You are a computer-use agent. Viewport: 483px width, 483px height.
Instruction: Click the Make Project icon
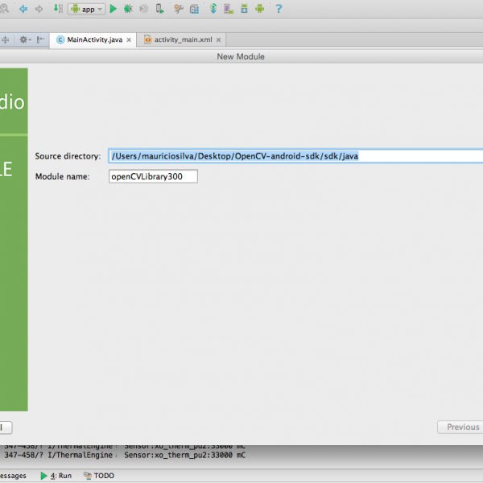coord(58,8)
